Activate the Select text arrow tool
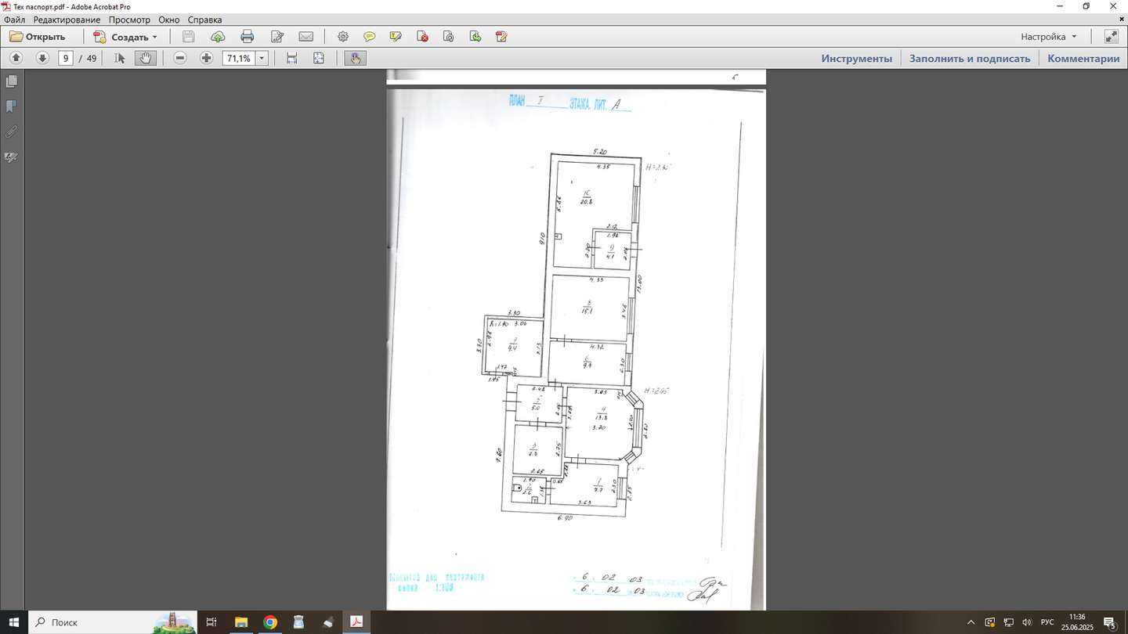Image resolution: width=1128 pixels, height=634 pixels. (120, 58)
